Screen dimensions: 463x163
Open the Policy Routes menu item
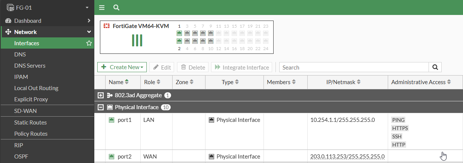(47, 134)
